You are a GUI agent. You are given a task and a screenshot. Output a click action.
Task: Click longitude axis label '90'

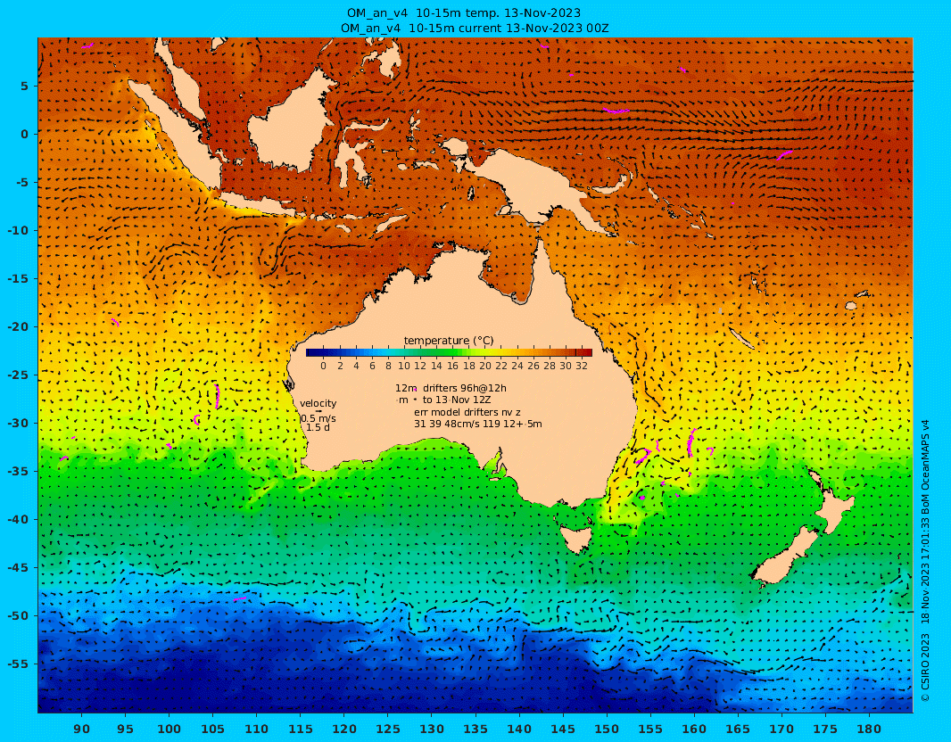(x=81, y=729)
